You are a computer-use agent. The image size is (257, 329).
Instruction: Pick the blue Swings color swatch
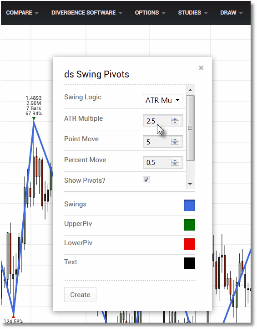(x=189, y=205)
